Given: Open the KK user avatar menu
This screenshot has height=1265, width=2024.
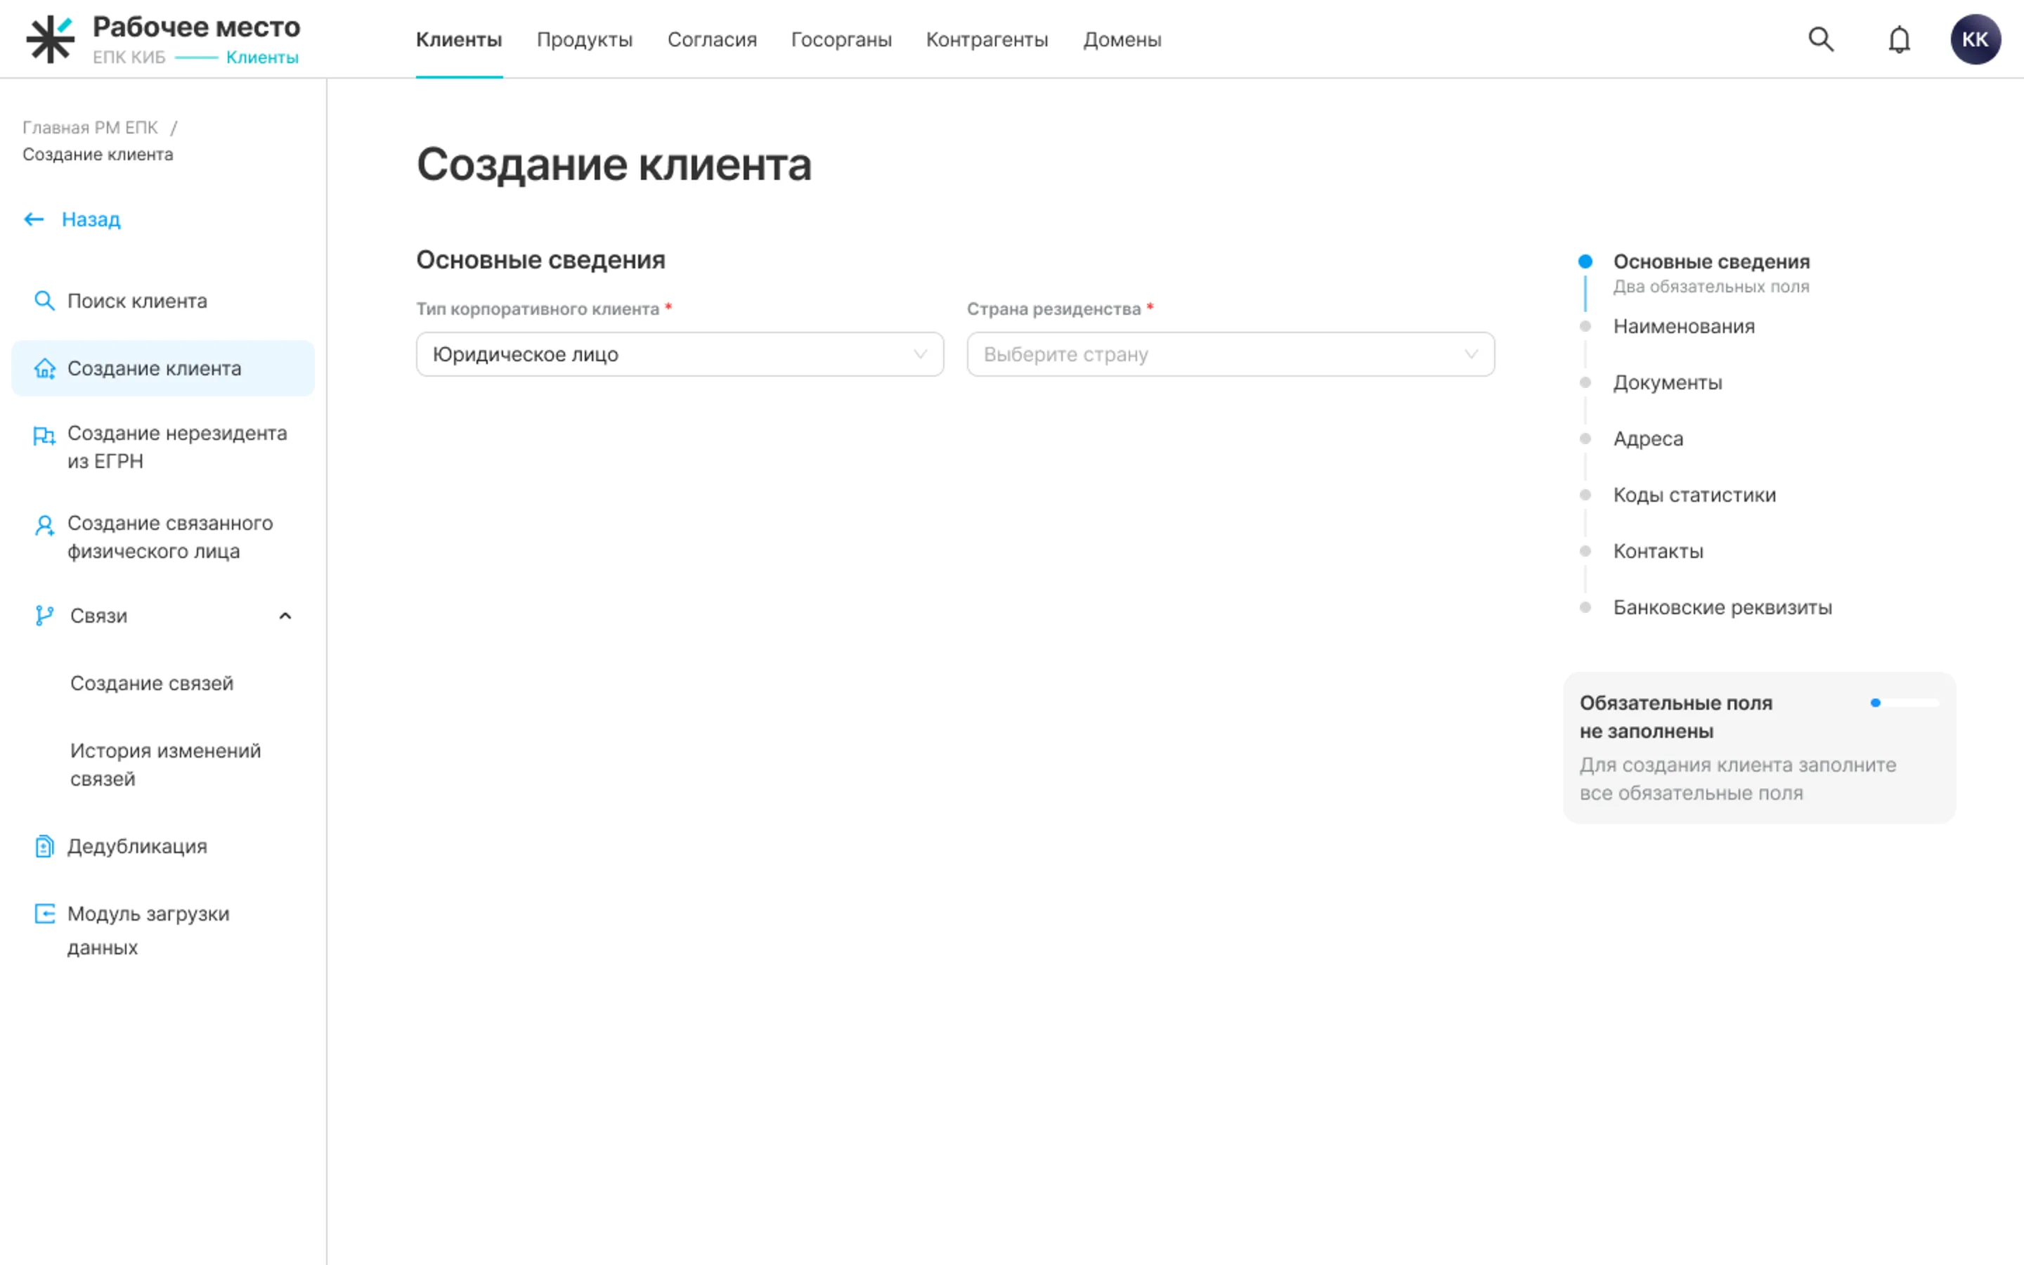Looking at the screenshot, I should click(1976, 39).
